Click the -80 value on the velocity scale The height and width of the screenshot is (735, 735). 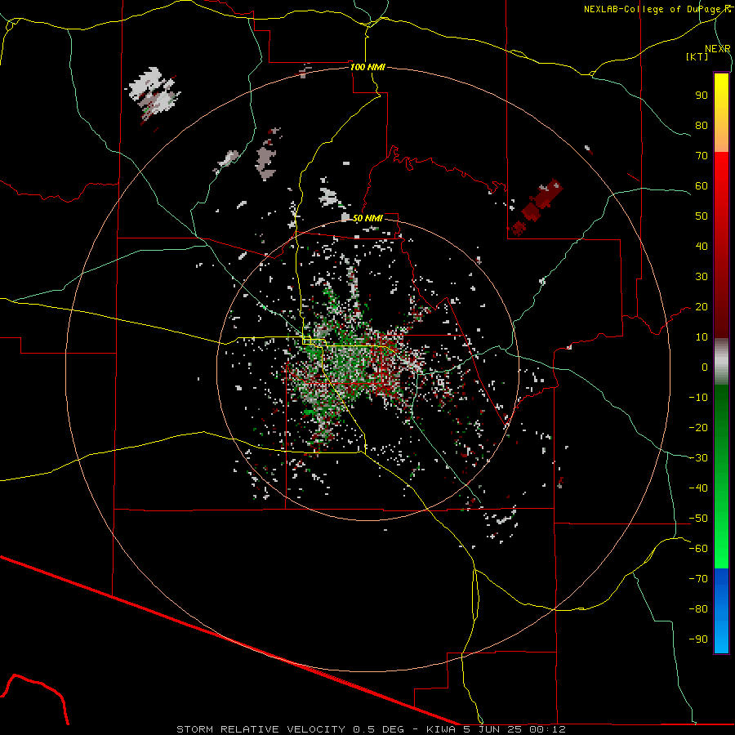pos(698,609)
